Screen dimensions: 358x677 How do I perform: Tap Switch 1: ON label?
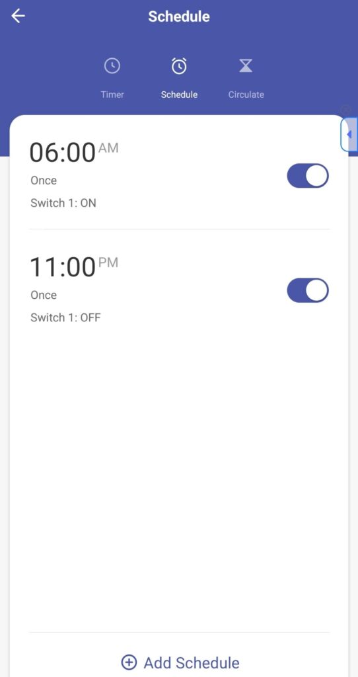63,203
